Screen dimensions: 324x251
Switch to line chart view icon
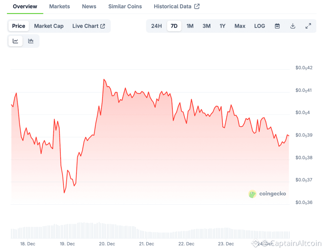pyautogui.click(x=16, y=41)
